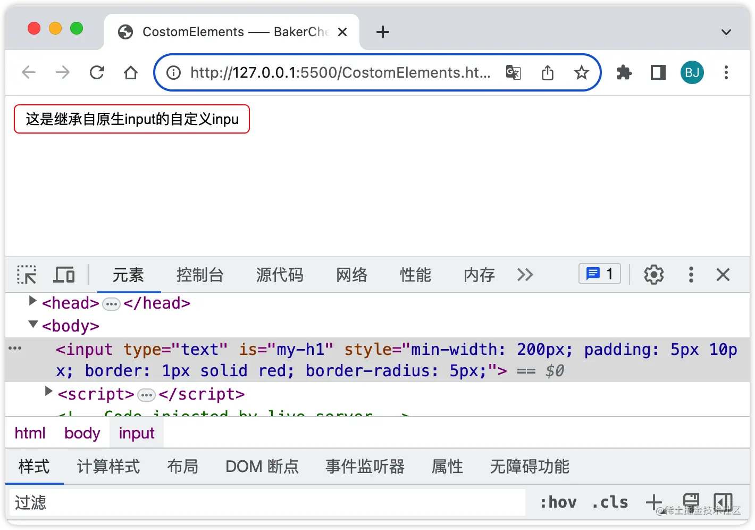This screenshot has height=530, width=755.
Task: Select input in the breadcrumb bar
Action: click(x=137, y=433)
